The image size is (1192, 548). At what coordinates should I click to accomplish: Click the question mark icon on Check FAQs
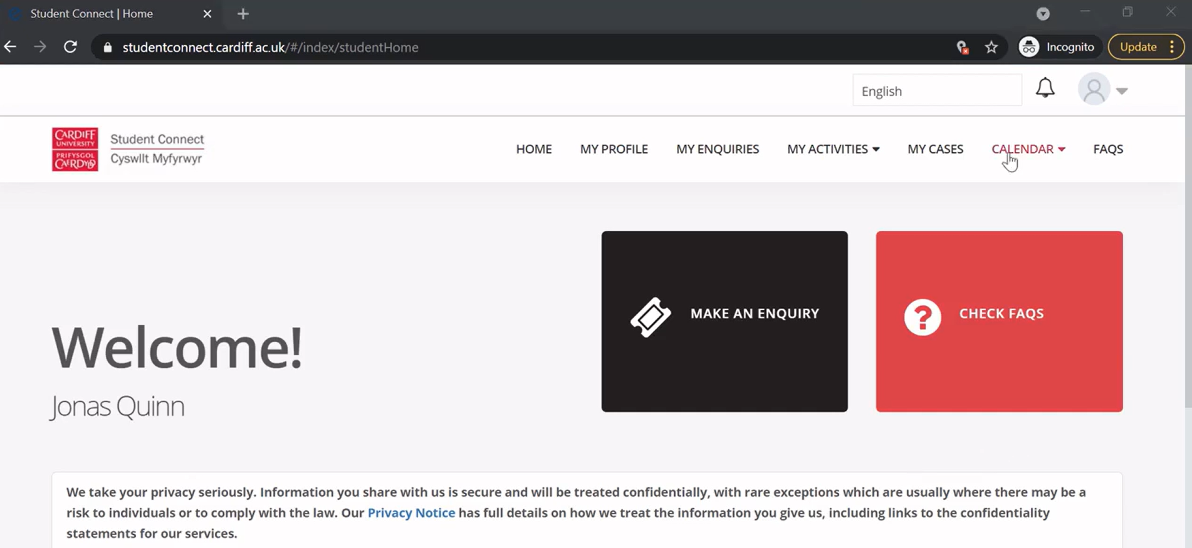pos(922,318)
